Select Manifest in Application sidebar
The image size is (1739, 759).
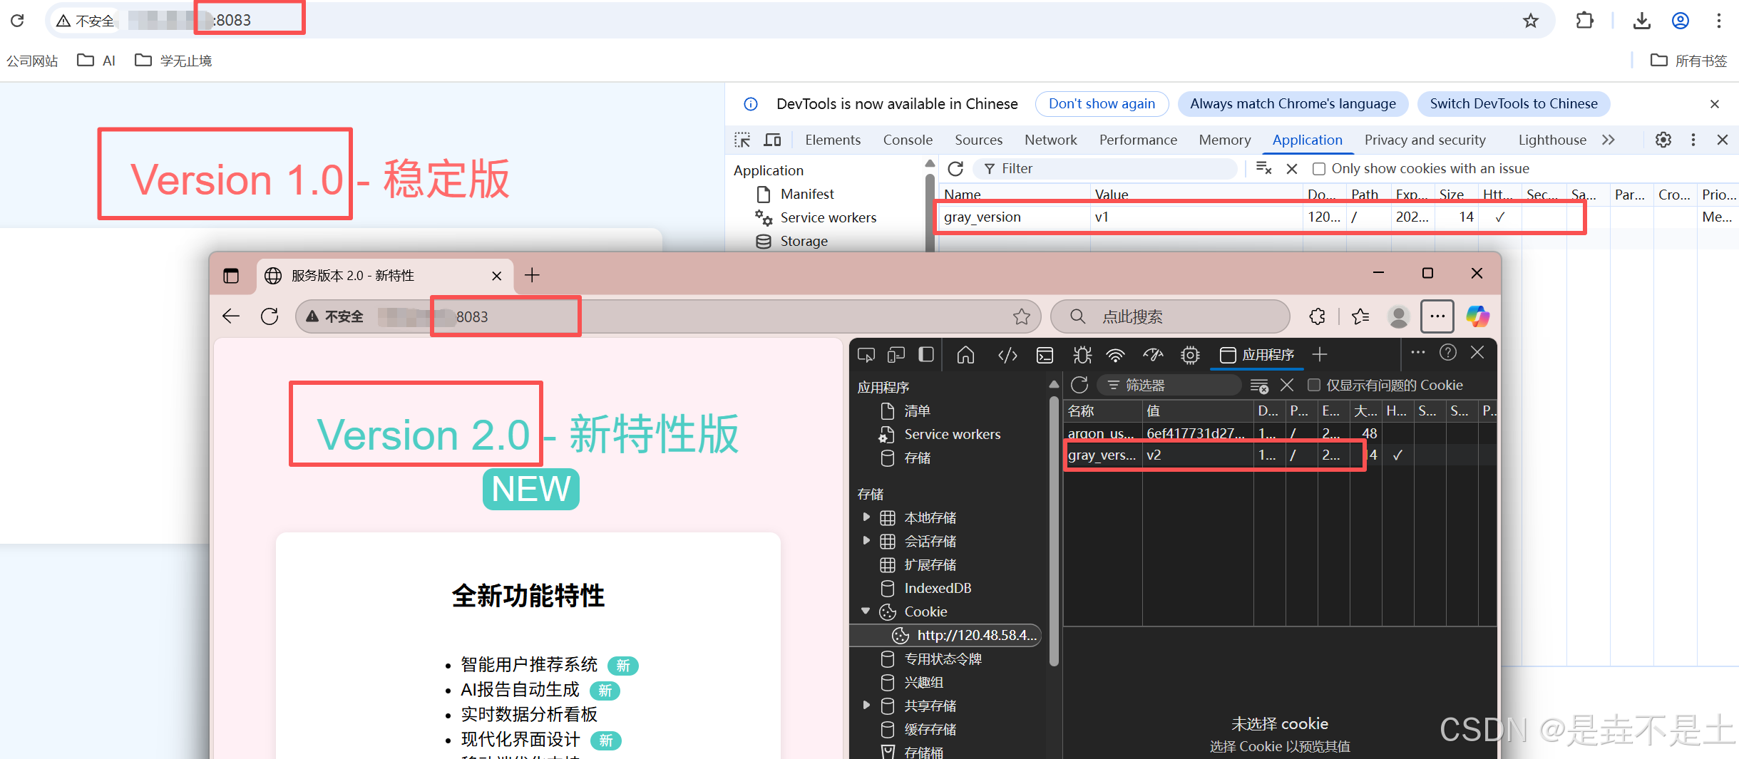point(807,194)
